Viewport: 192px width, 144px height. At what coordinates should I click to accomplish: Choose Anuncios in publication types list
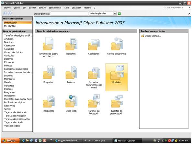point(9,39)
